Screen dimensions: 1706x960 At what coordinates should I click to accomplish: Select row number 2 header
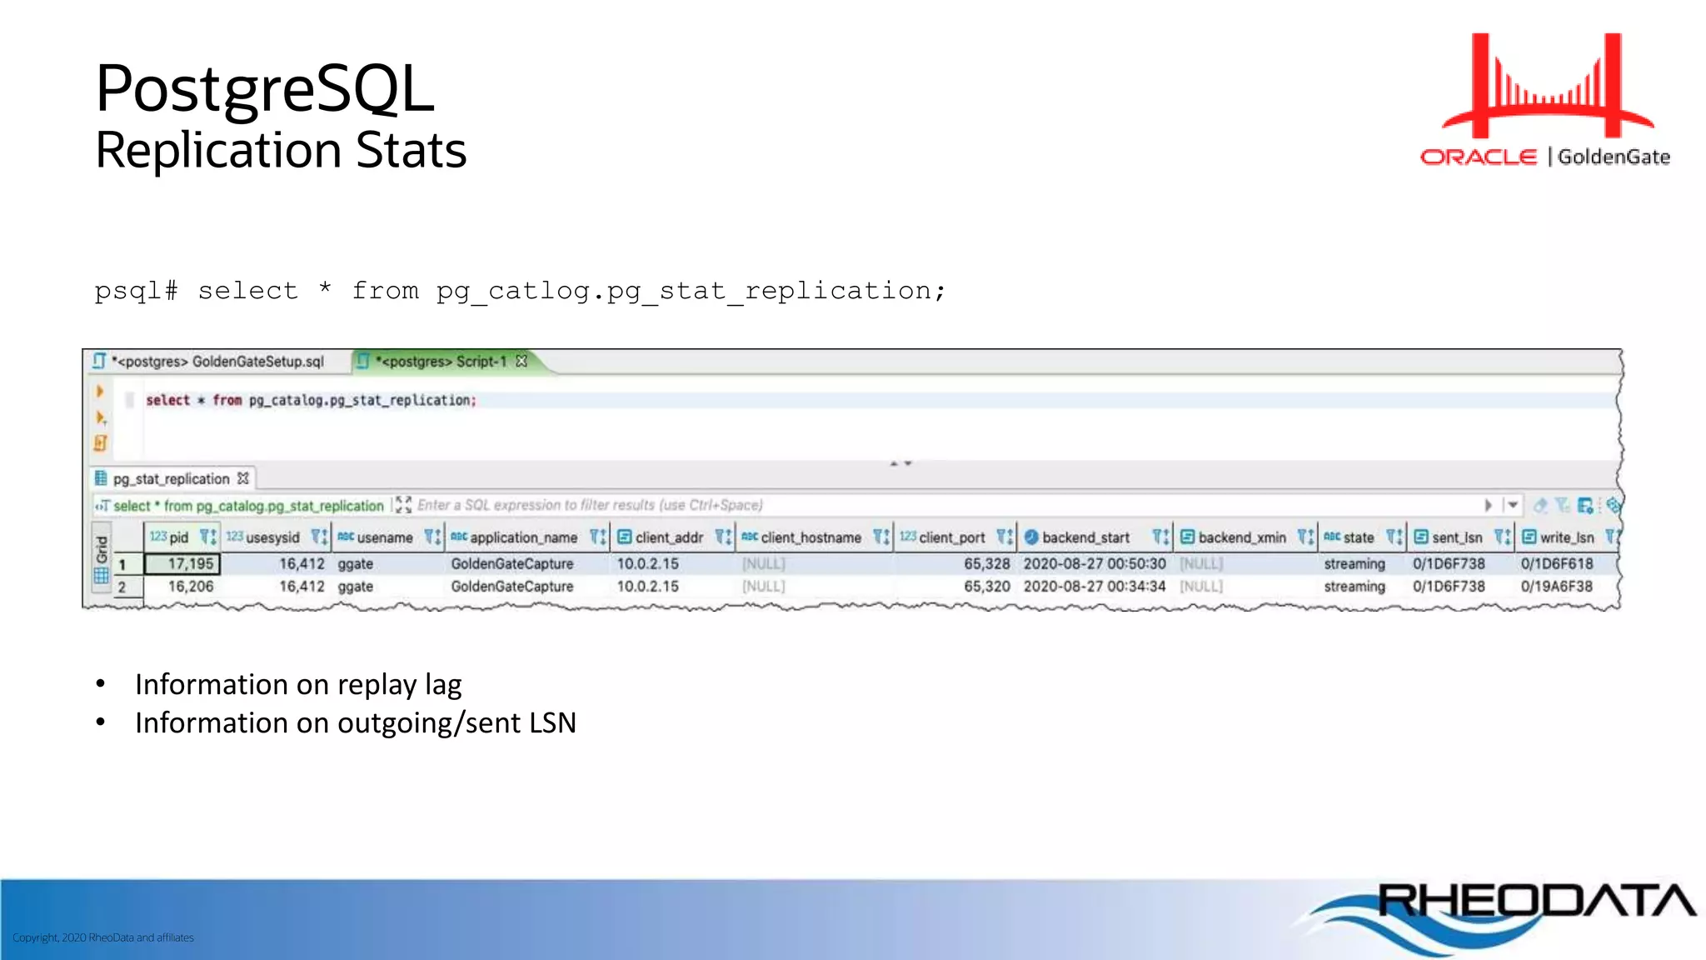pos(122,587)
